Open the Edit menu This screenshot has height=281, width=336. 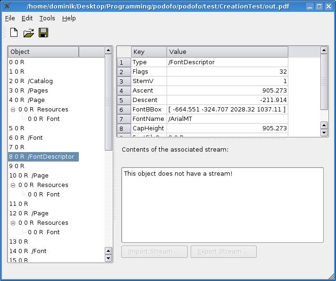coord(27,18)
